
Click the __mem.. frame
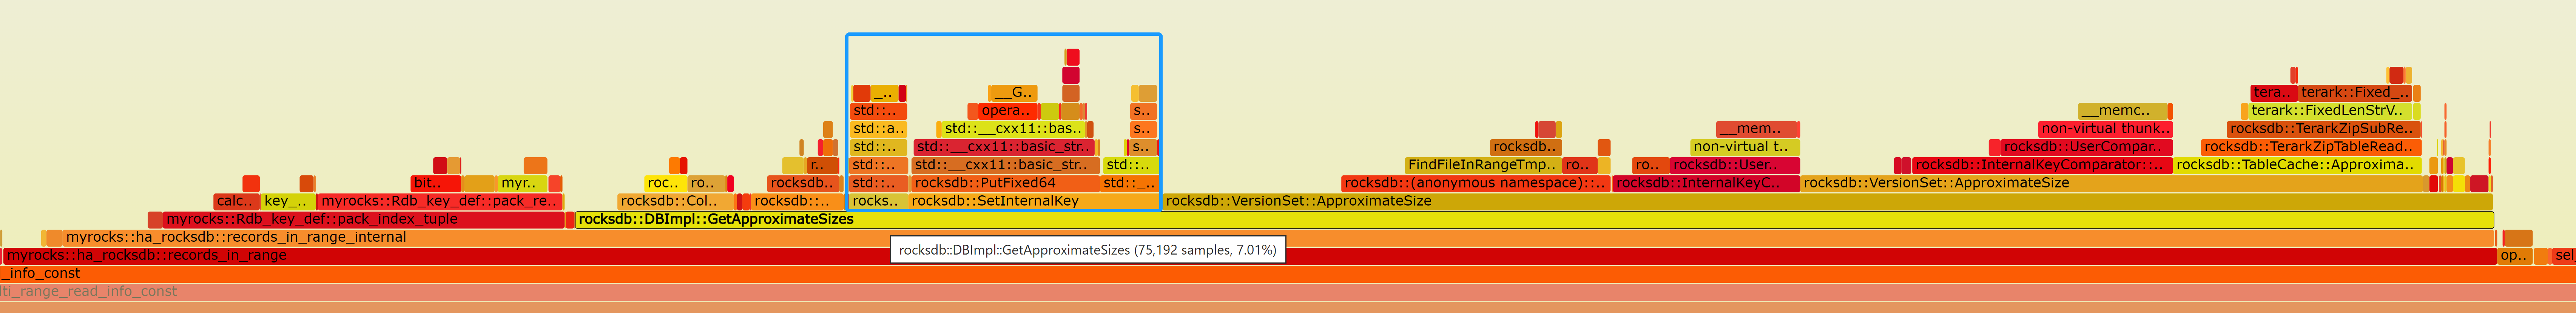(x=1757, y=129)
